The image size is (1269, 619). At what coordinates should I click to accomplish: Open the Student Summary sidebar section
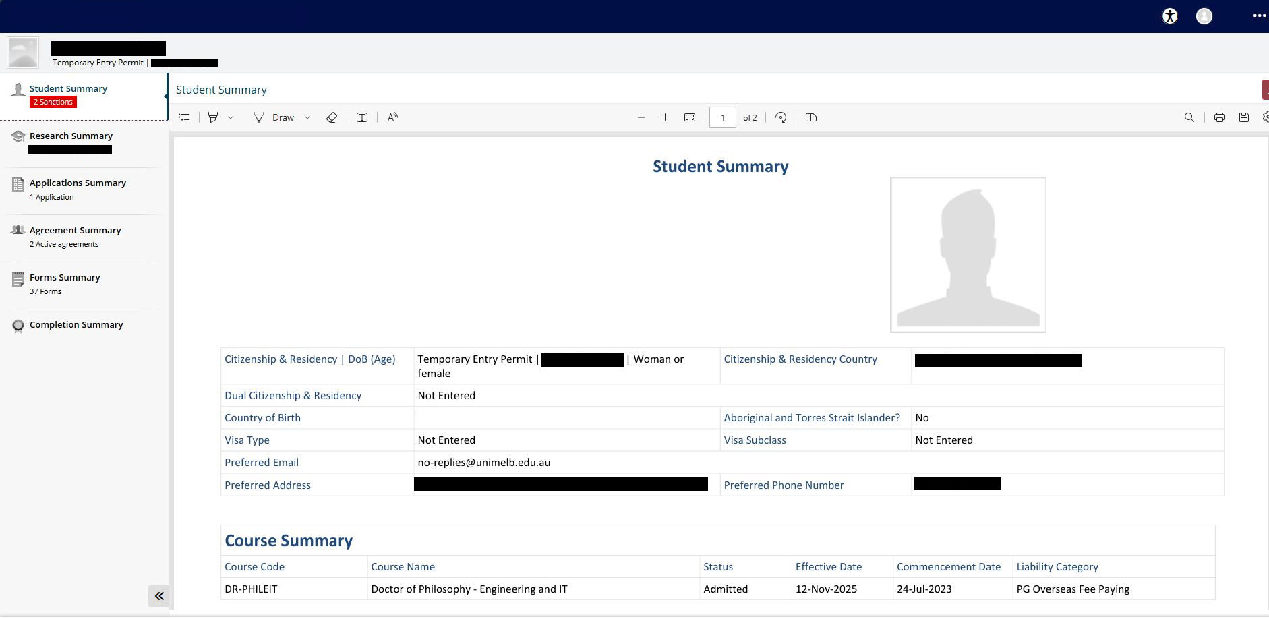[x=84, y=96]
